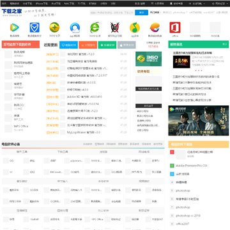Select the blue 电脑软件 tab with the monitor icon
Viewport: 230px width, 230px height.
click(68, 45)
